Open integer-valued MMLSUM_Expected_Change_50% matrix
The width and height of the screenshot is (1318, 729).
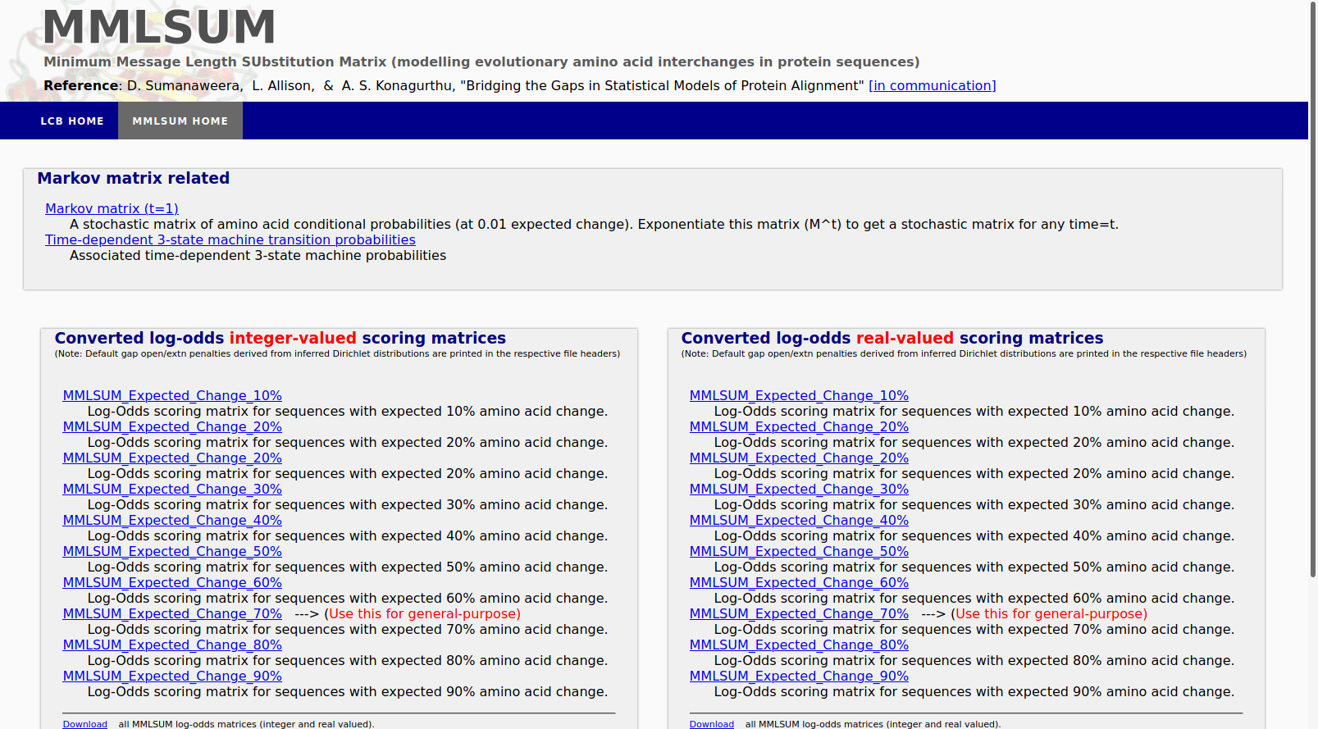point(172,552)
